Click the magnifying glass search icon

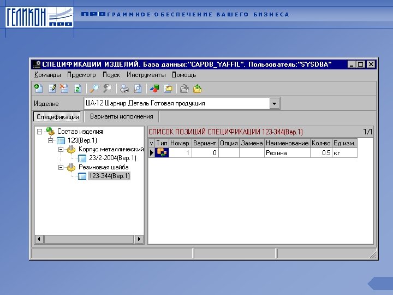pos(94,88)
